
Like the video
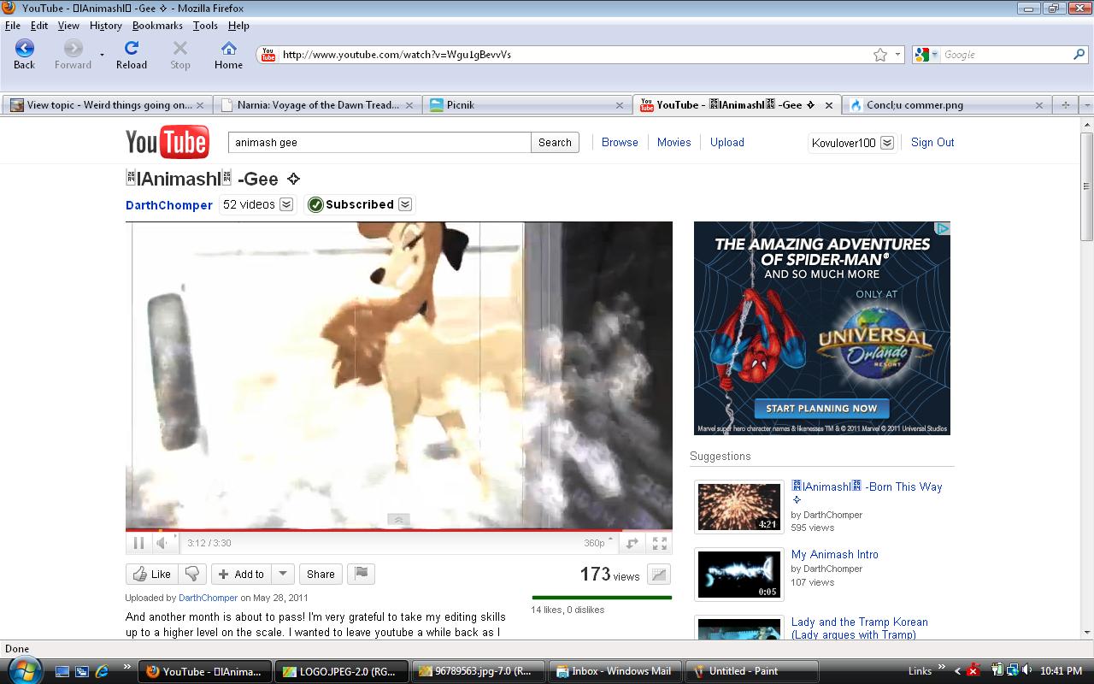[x=151, y=575]
